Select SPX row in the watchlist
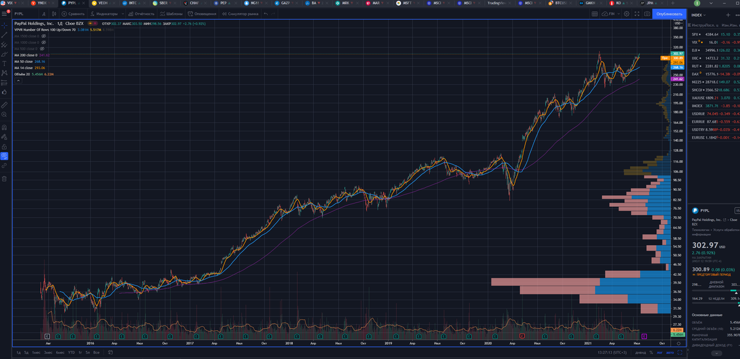The image size is (740, 359). [713, 34]
